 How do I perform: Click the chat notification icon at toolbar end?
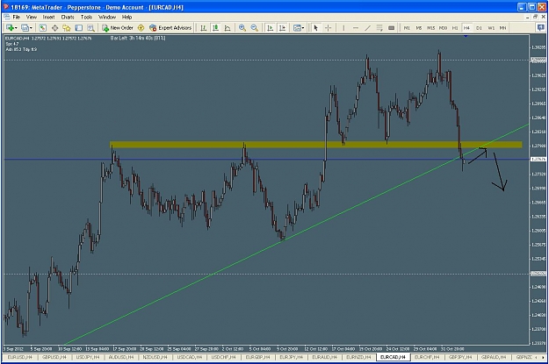coord(540,27)
